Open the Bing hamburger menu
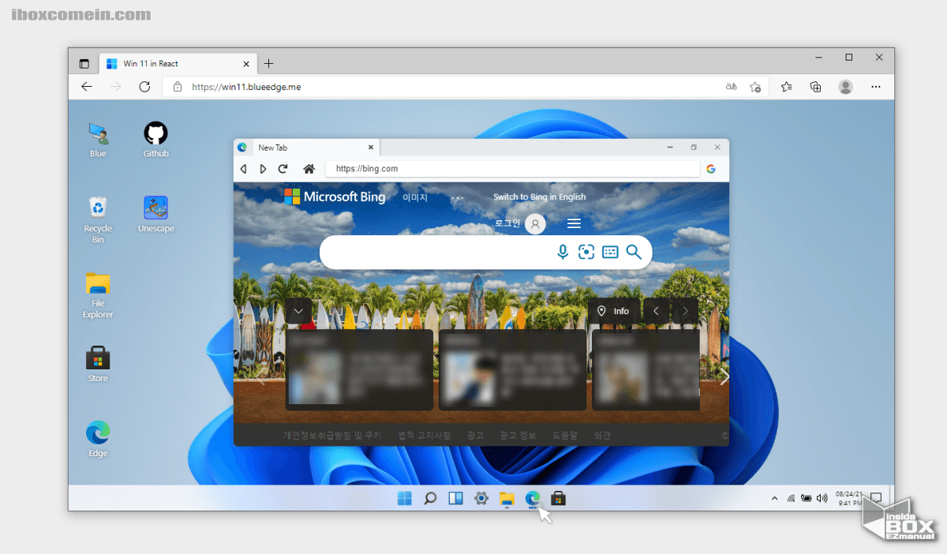The width and height of the screenshot is (947, 554). click(574, 223)
